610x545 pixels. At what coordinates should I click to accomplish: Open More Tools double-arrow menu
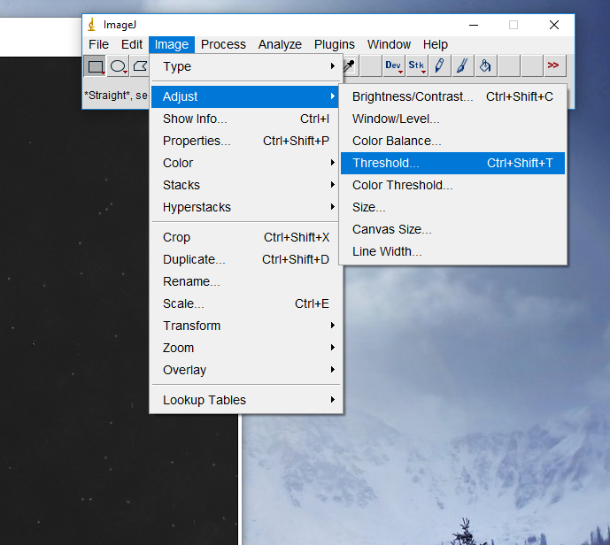553,65
